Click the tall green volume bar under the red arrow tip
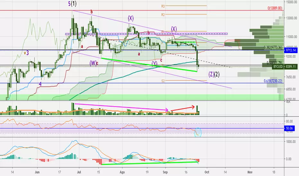299x176 pixels. 197,110
